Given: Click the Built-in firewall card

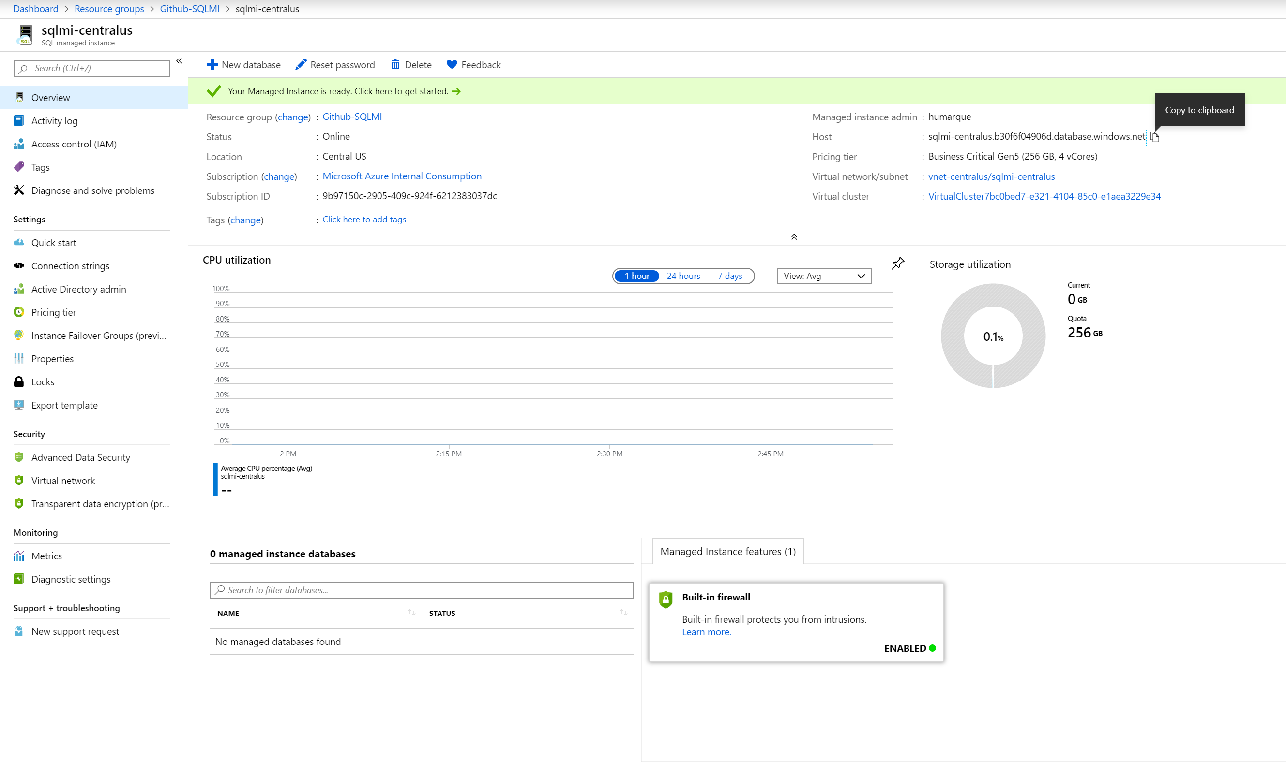Looking at the screenshot, I should [796, 622].
